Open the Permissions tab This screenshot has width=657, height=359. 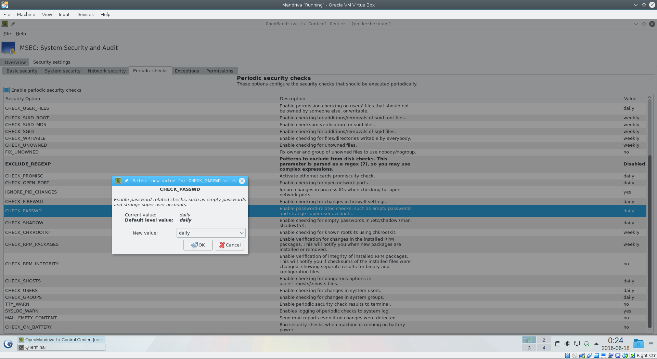[220, 71]
